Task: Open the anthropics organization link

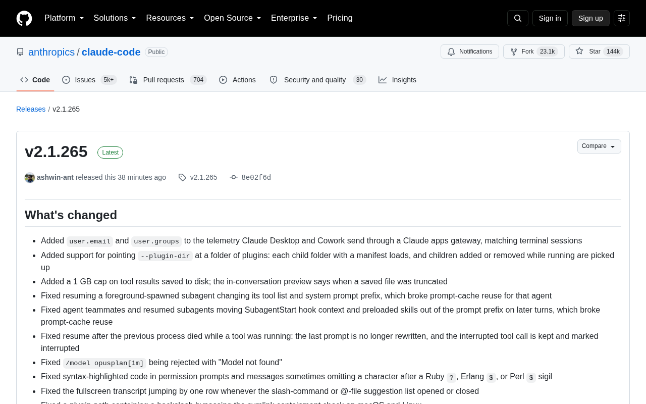Action: tap(51, 52)
